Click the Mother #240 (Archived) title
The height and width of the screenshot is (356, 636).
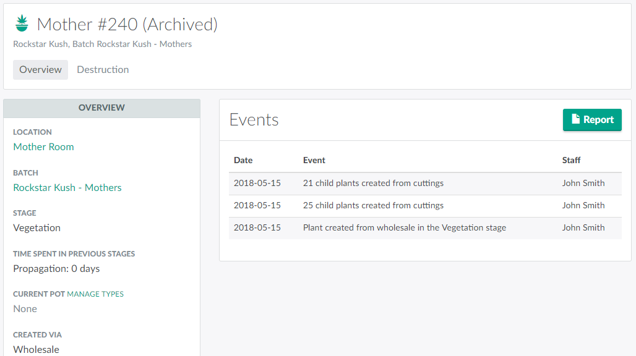[127, 24]
